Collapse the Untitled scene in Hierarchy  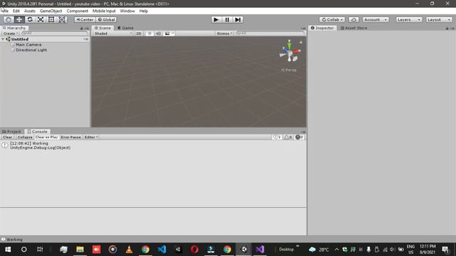tap(3, 39)
